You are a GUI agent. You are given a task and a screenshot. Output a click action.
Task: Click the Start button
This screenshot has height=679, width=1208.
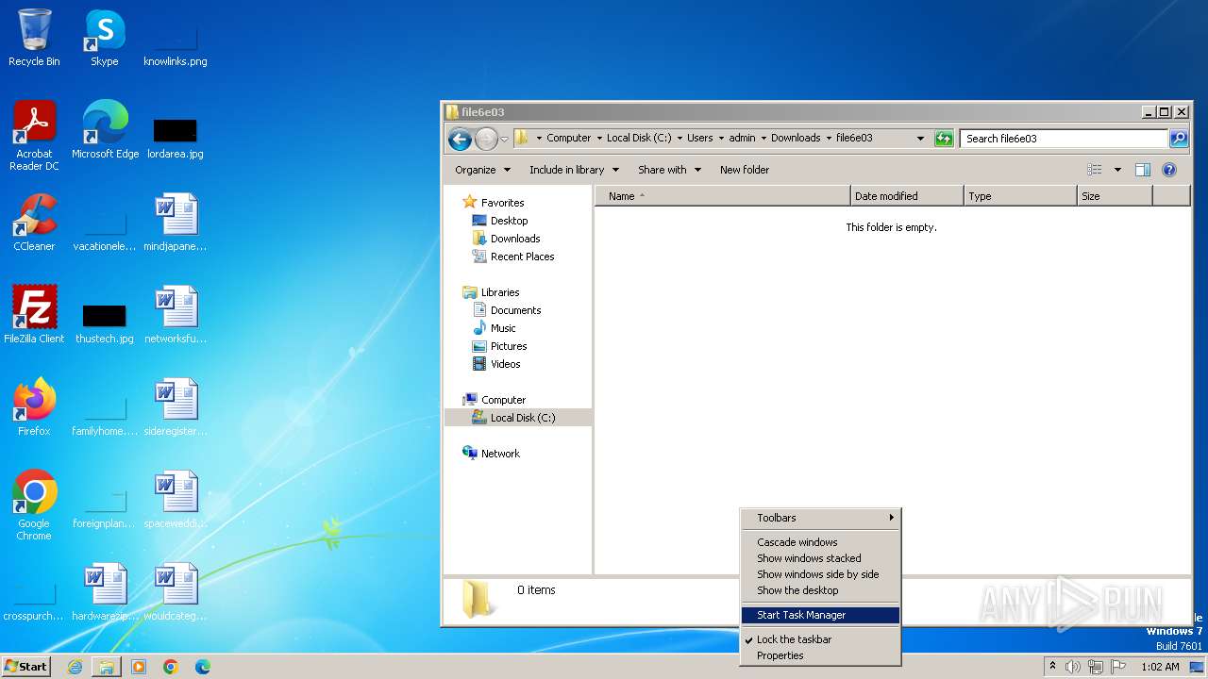(x=26, y=667)
